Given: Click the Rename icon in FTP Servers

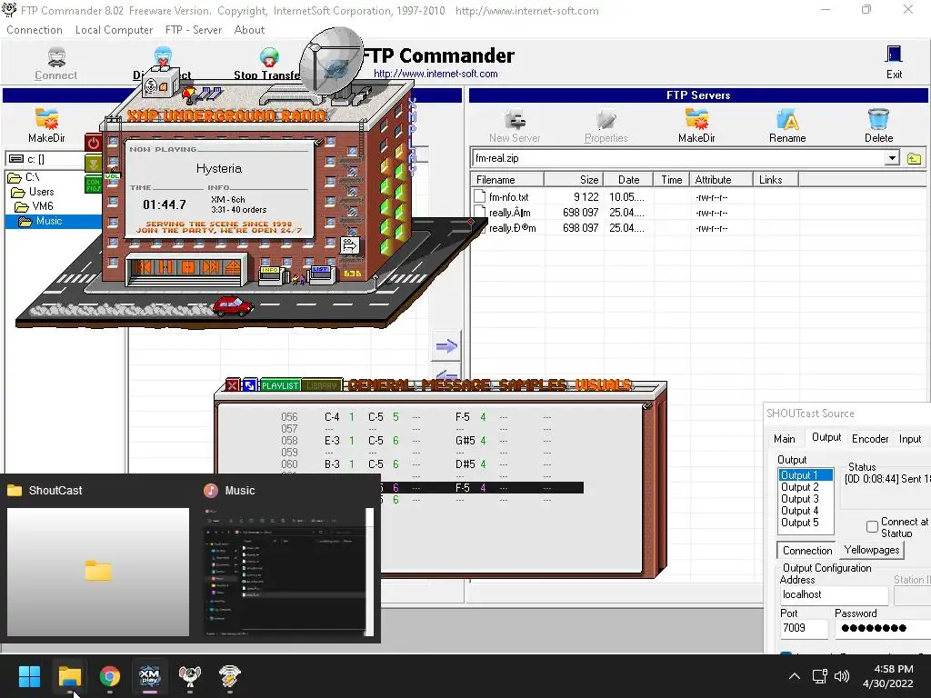Looking at the screenshot, I should point(787,119).
